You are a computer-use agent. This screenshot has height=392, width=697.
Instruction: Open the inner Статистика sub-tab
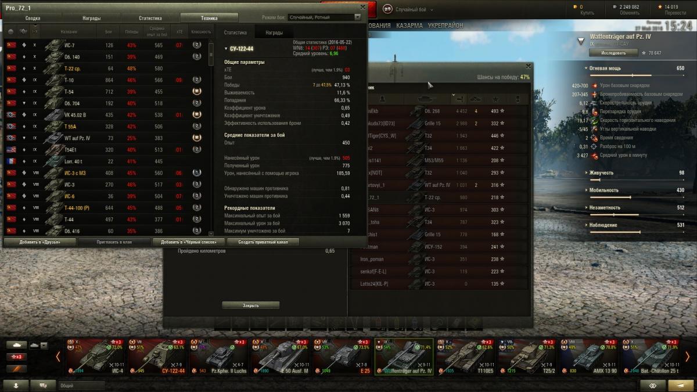pyautogui.click(x=235, y=33)
